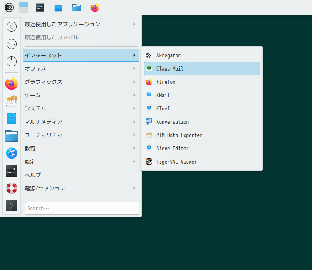Launch KMail by its label
Image resolution: width=312 pixels, height=270 pixels.
pos(163,95)
